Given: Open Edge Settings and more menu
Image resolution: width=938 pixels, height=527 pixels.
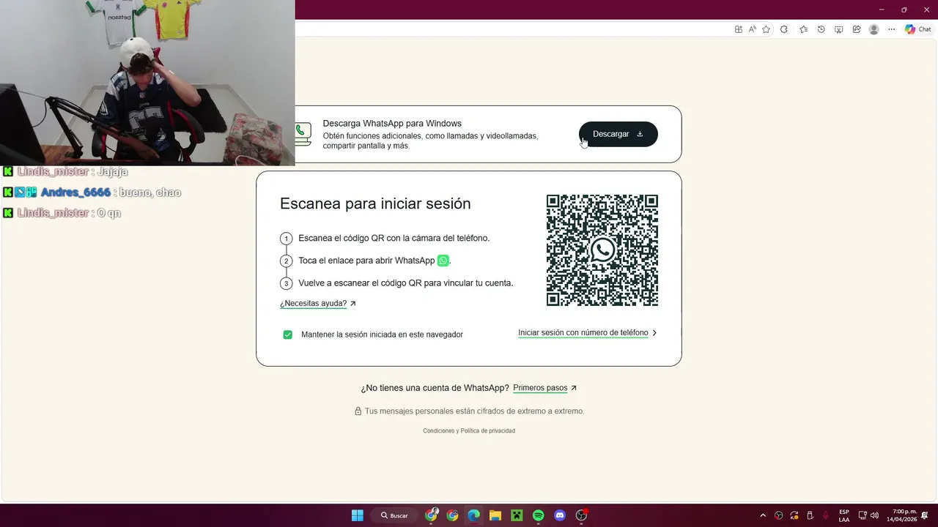Looking at the screenshot, I should (891, 29).
